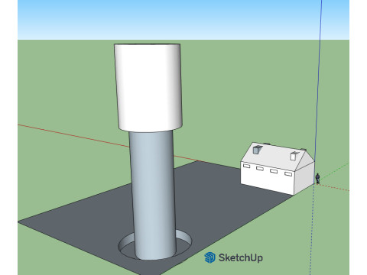This screenshot has height=275, width=367.
Task: Click the white chimney on the house roof
Action: pos(294,156)
